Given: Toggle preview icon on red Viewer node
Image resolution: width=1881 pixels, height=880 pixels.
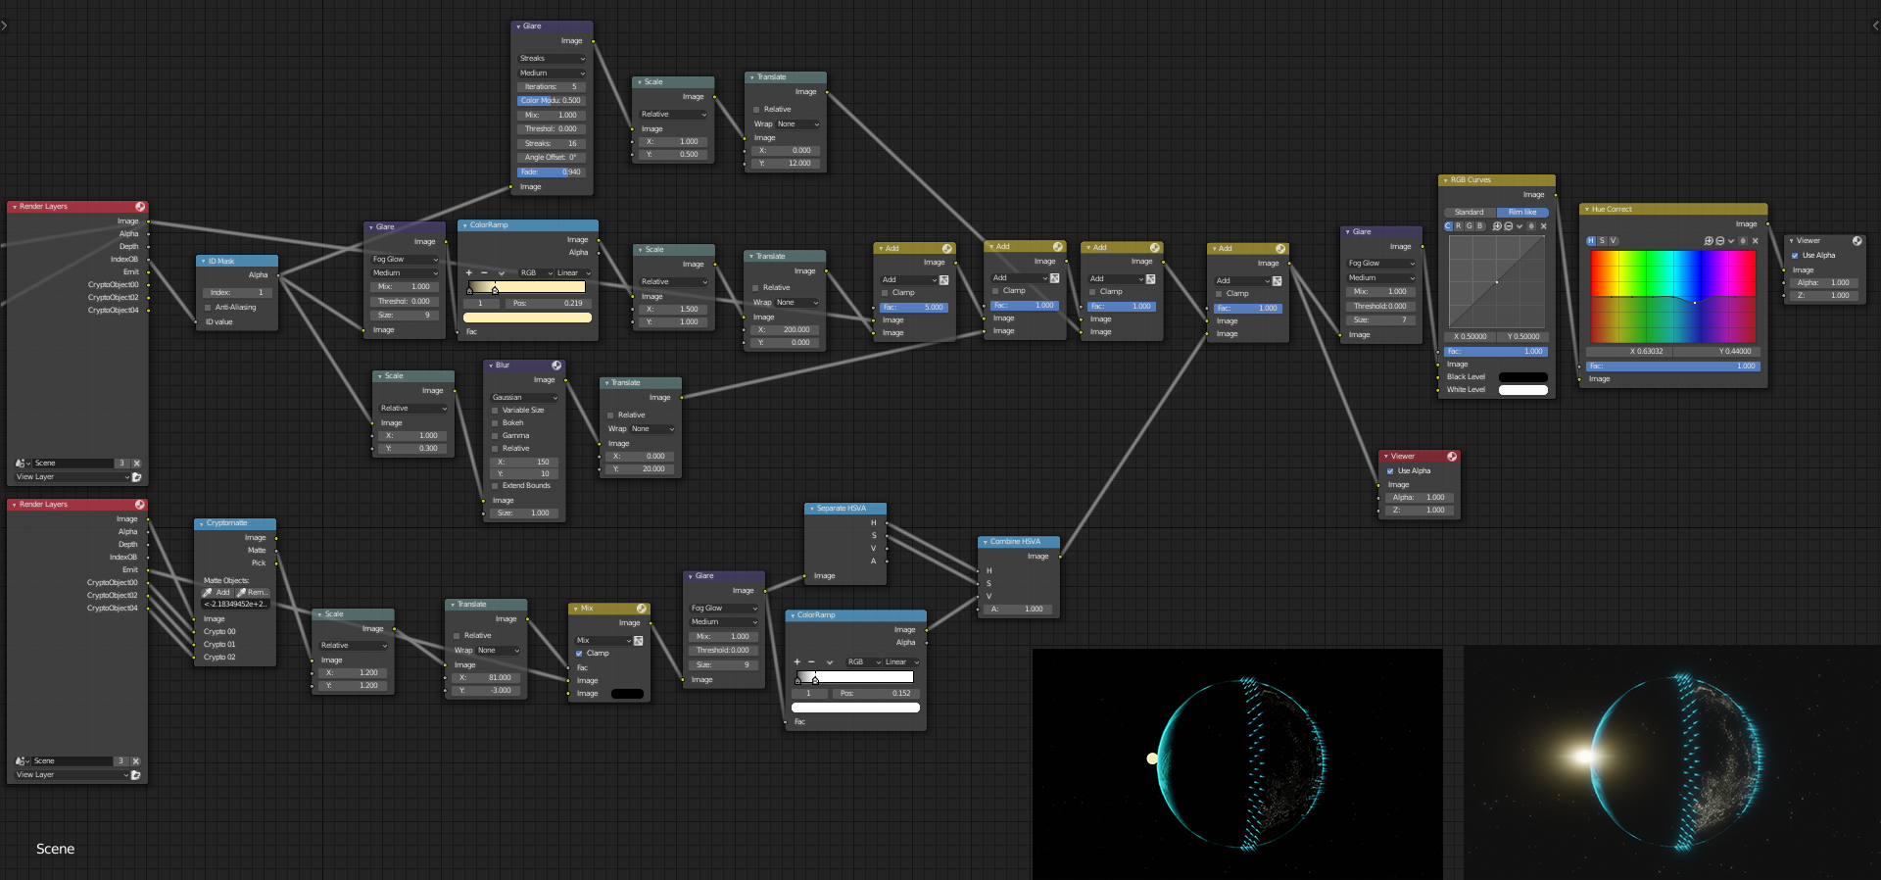Looking at the screenshot, I should (1452, 457).
